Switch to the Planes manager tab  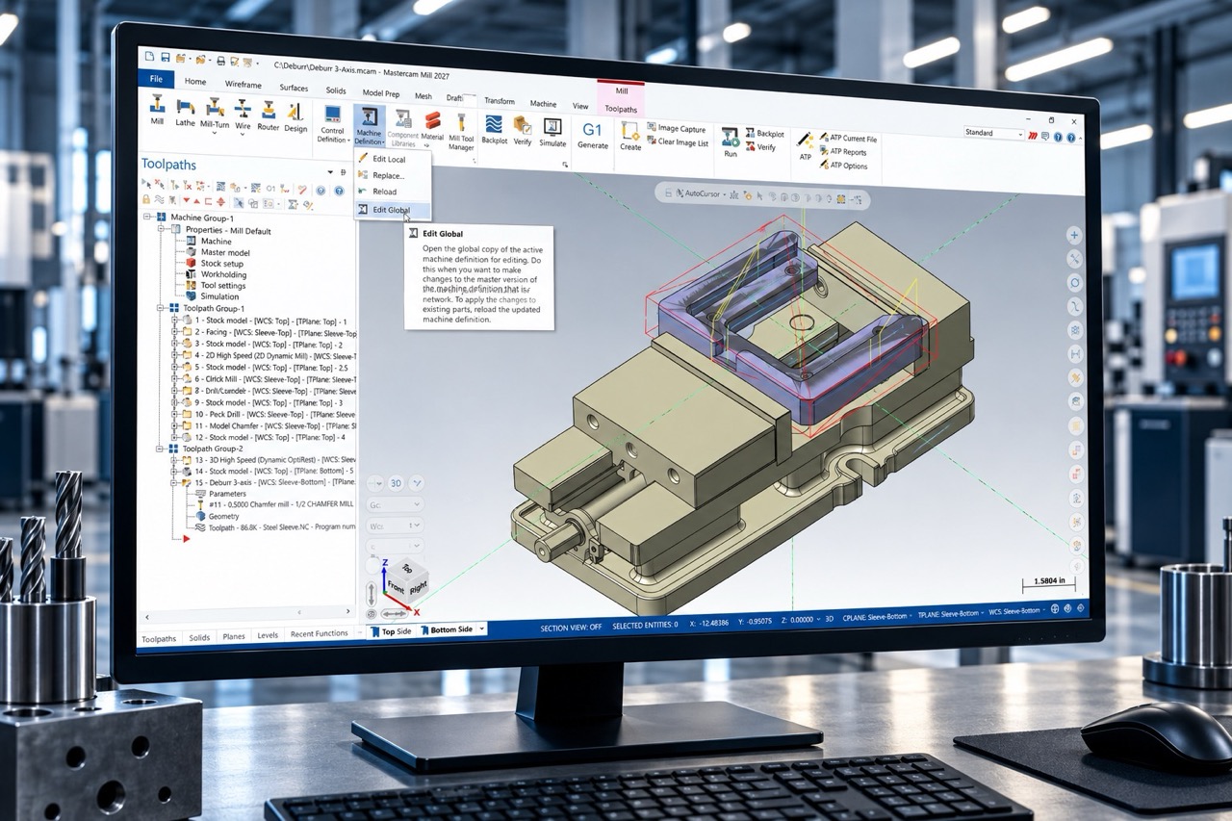[x=234, y=636]
